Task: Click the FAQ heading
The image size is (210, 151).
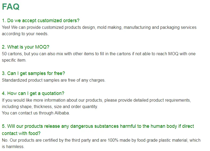Action: [x=11, y=7]
